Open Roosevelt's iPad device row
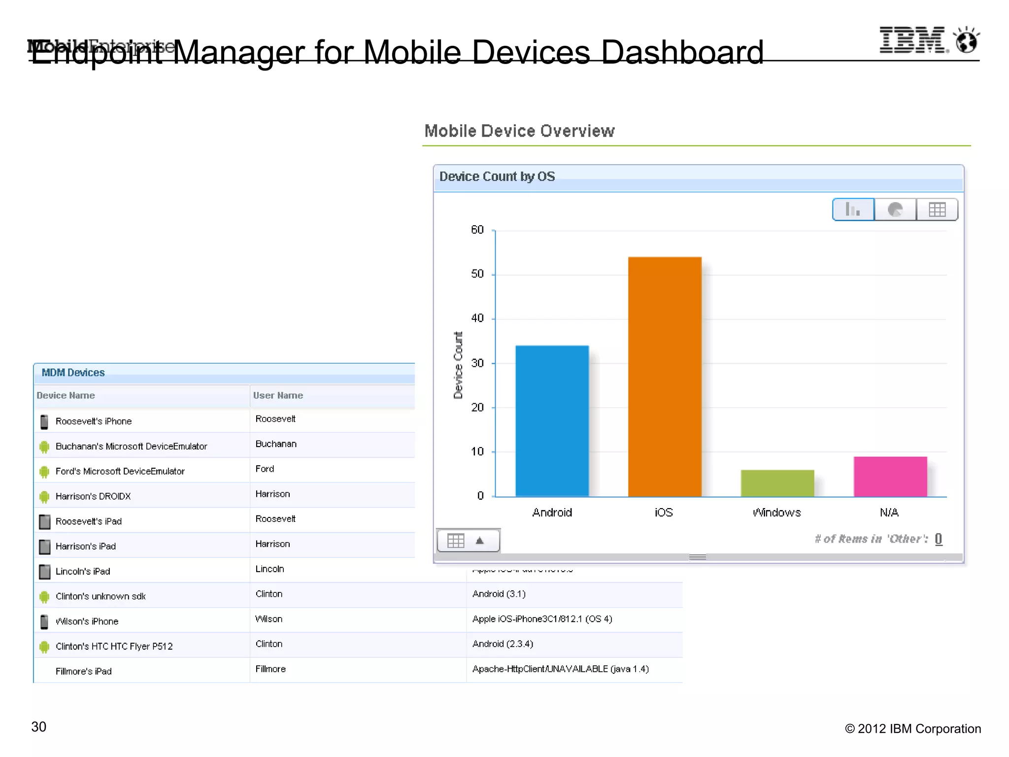 coord(224,520)
